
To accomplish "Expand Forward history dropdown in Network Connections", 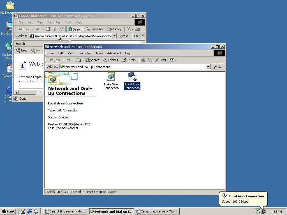I will tap(74, 60).
